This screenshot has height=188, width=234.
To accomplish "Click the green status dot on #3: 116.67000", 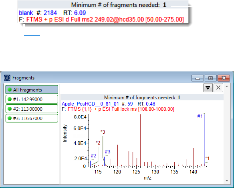I will [10, 118].
